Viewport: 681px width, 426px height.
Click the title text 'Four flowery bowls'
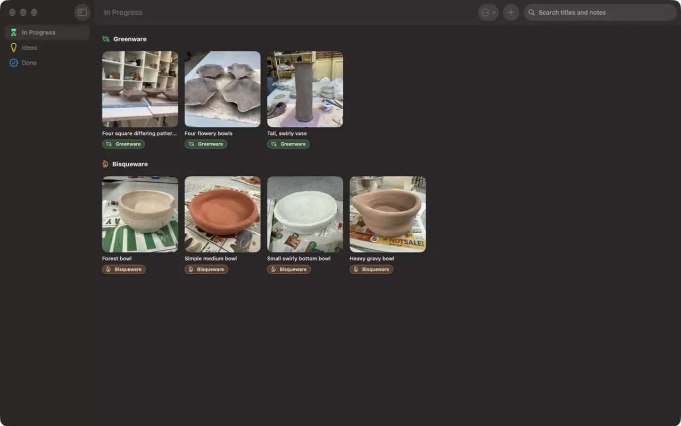[x=209, y=134]
